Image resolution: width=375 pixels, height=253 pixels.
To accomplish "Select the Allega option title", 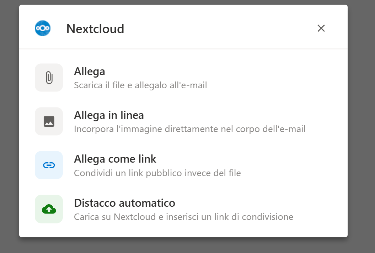I will 90,72.
